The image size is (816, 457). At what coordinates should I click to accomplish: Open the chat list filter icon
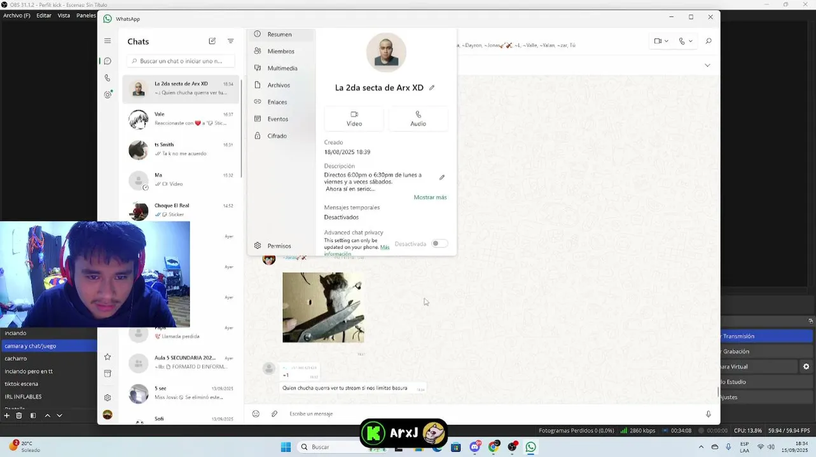(231, 41)
